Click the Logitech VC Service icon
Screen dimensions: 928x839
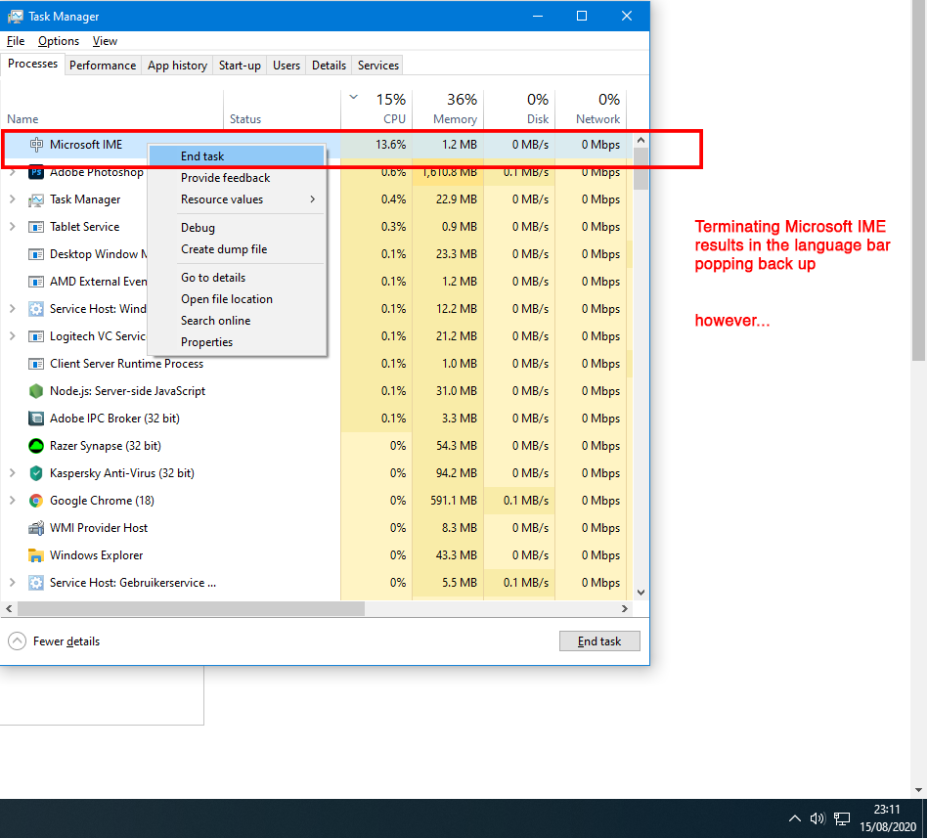36,336
